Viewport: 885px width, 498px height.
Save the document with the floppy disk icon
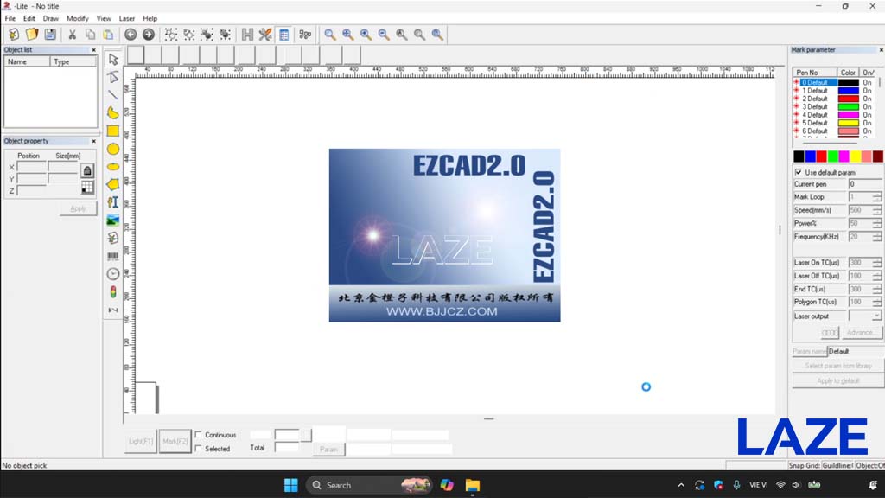(x=50, y=35)
